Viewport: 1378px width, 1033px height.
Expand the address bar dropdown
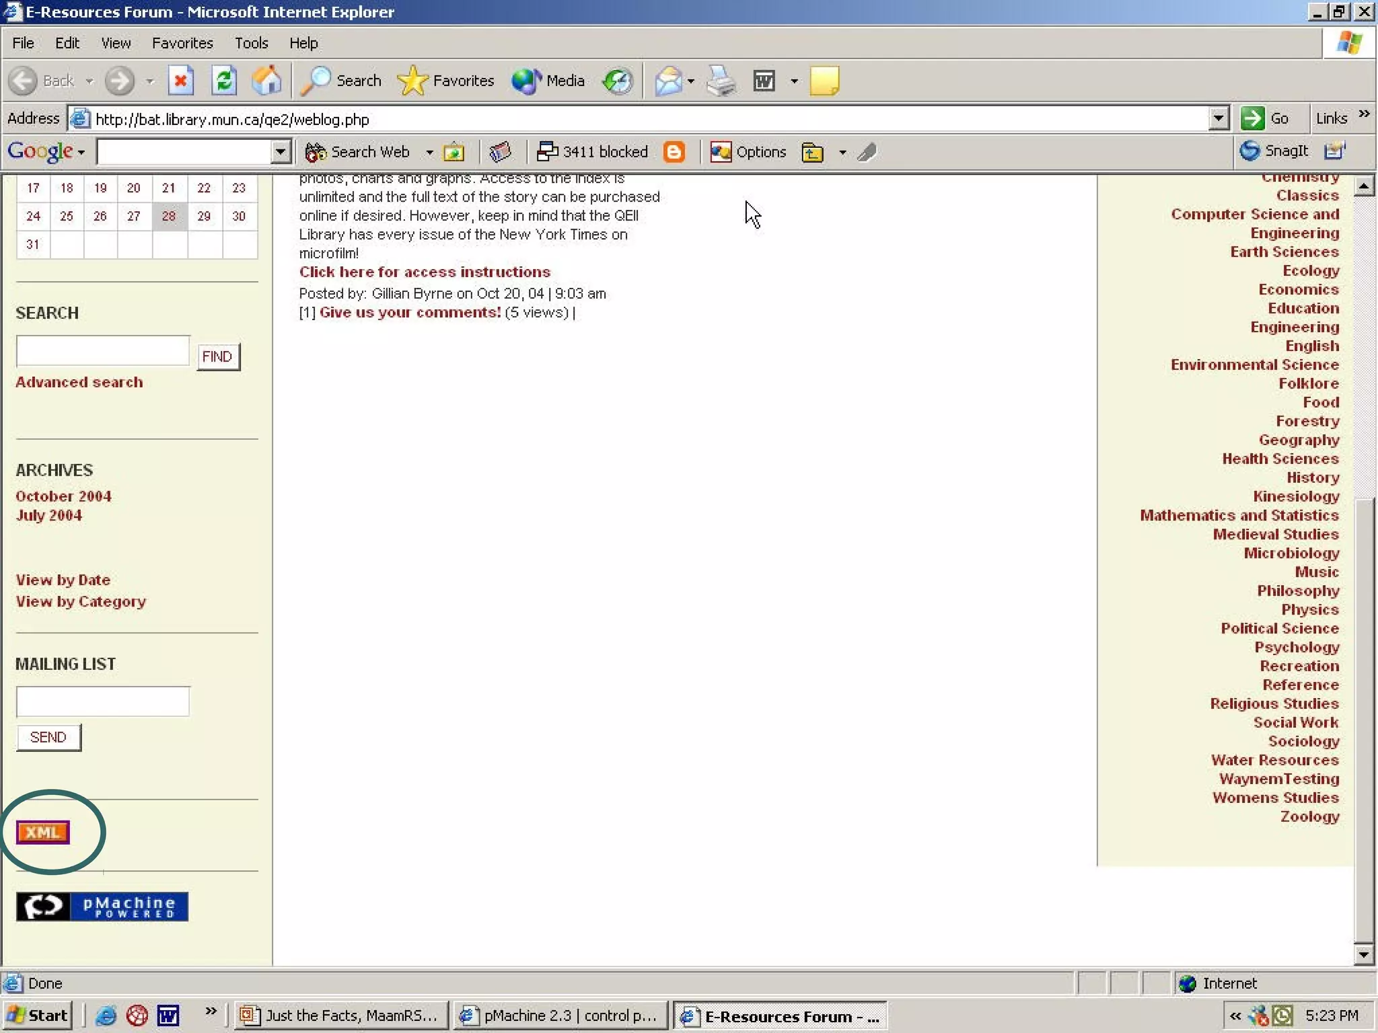pos(1219,119)
